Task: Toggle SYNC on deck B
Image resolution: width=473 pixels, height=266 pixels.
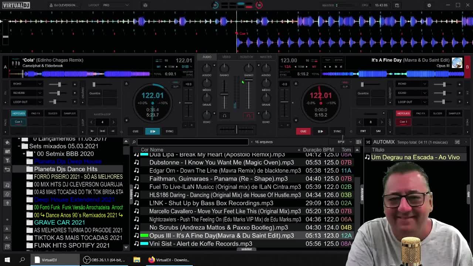Action: click(337, 131)
